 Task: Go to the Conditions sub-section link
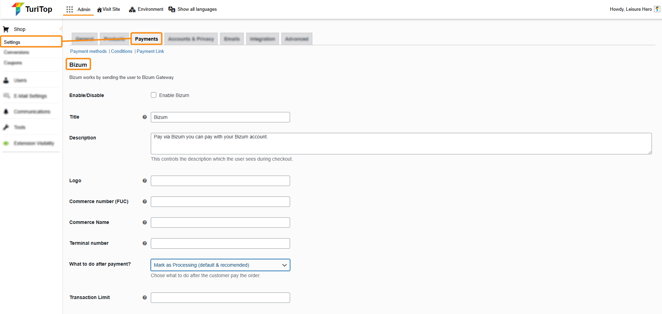(122, 51)
